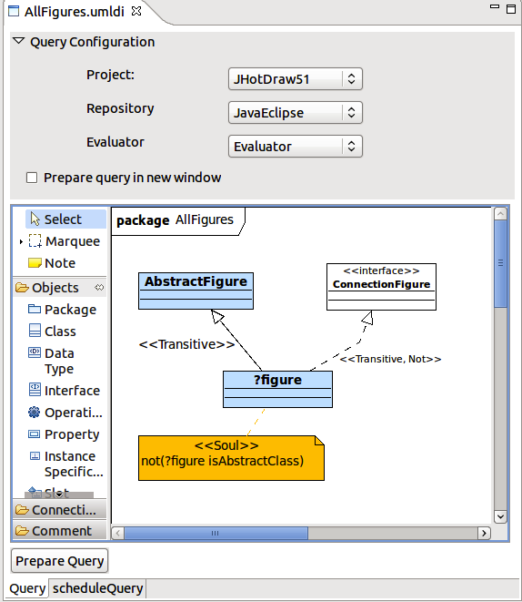Choose the Package object tool
522x602 pixels.
coord(62,310)
